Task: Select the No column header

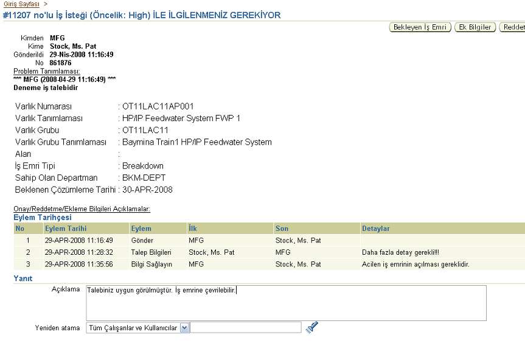Action: [x=20, y=229]
